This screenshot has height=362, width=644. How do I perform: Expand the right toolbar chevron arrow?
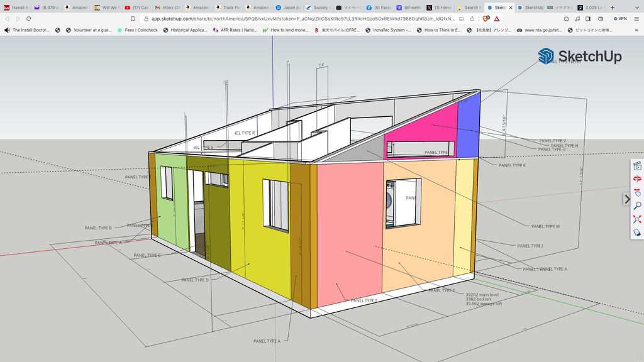[x=626, y=199]
